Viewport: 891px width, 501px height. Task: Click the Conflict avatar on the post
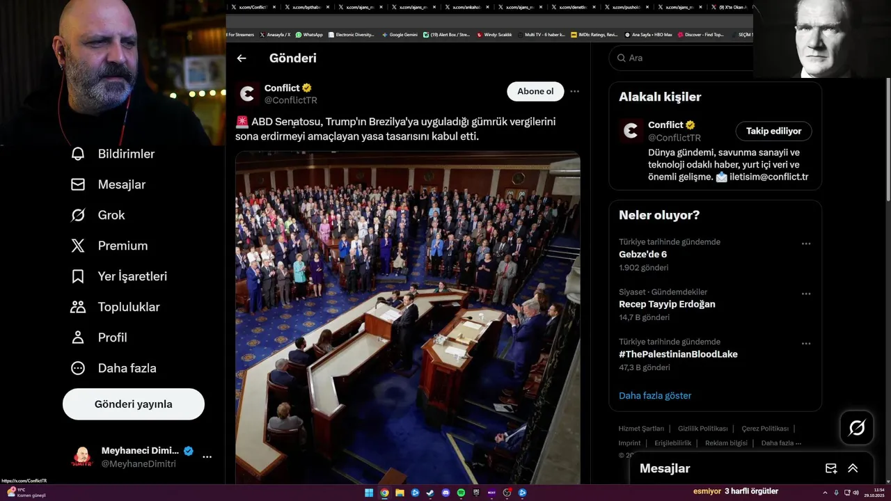(x=247, y=94)
